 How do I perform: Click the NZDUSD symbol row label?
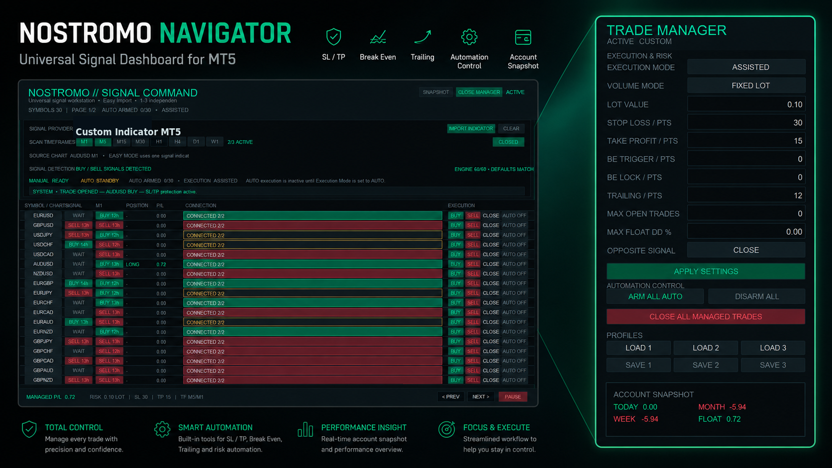(43, 274)
